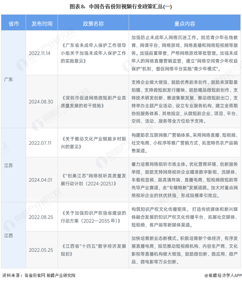Open the 创美江苏 网络视听 policy title
Viewport: 242px width, 282px height.
(x=93, y=180)
